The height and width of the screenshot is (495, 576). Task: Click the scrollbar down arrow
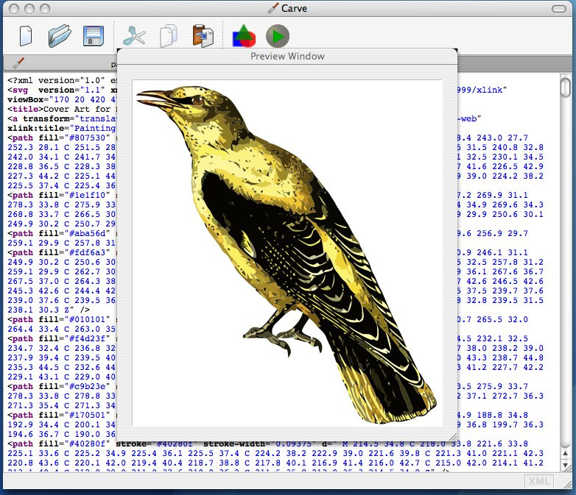click(x=566, y=466)
